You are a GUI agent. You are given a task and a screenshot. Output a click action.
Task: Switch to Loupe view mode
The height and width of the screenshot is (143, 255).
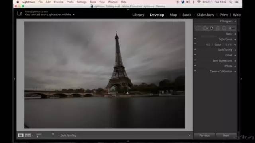pyautogui.click(x=21, y=135)
